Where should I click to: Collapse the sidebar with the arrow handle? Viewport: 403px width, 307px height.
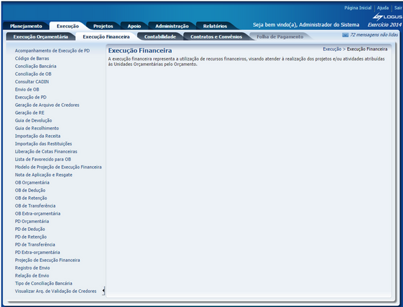(103, 290)
